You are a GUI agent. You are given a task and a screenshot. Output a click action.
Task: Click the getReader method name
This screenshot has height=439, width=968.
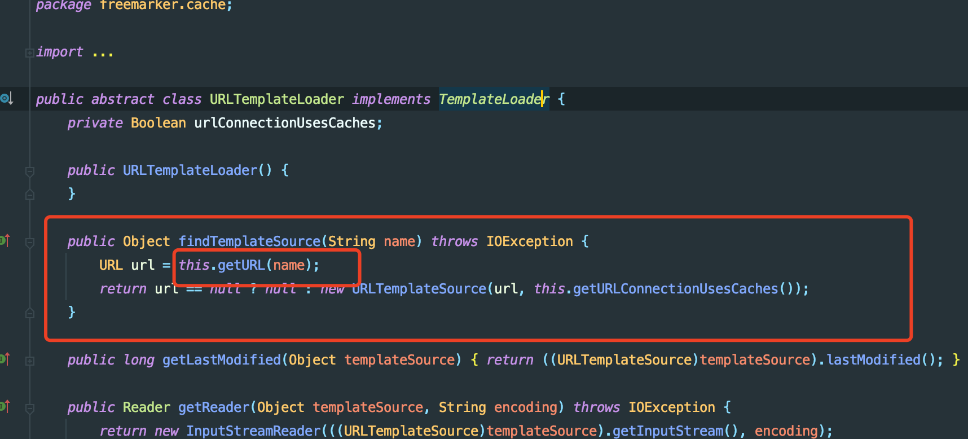(x=214, y=407)
